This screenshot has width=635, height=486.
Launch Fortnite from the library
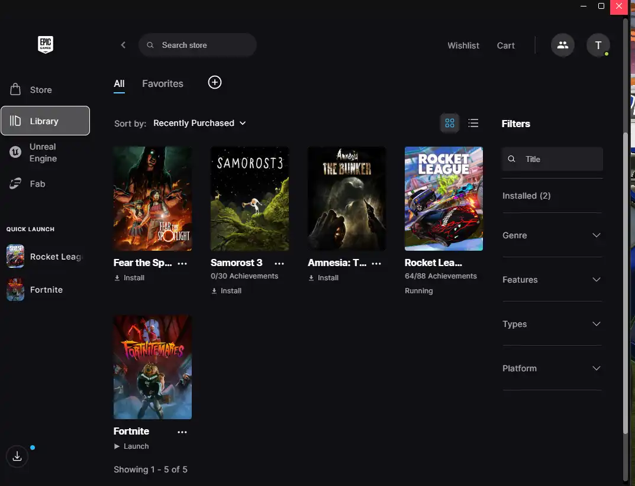(x=131, y=446)
